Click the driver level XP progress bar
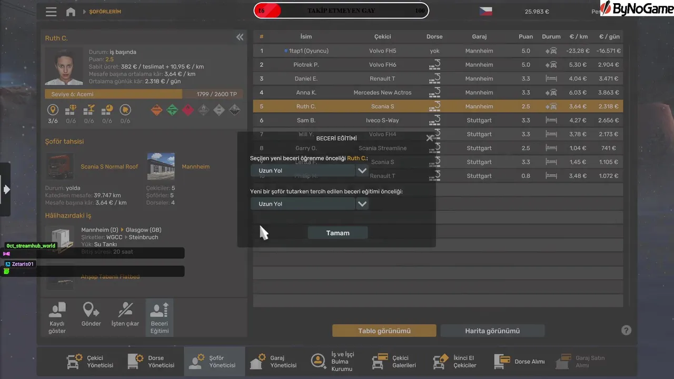Viewport: 674px width, 379px height. pyautogui.click(x=143, y=94)
